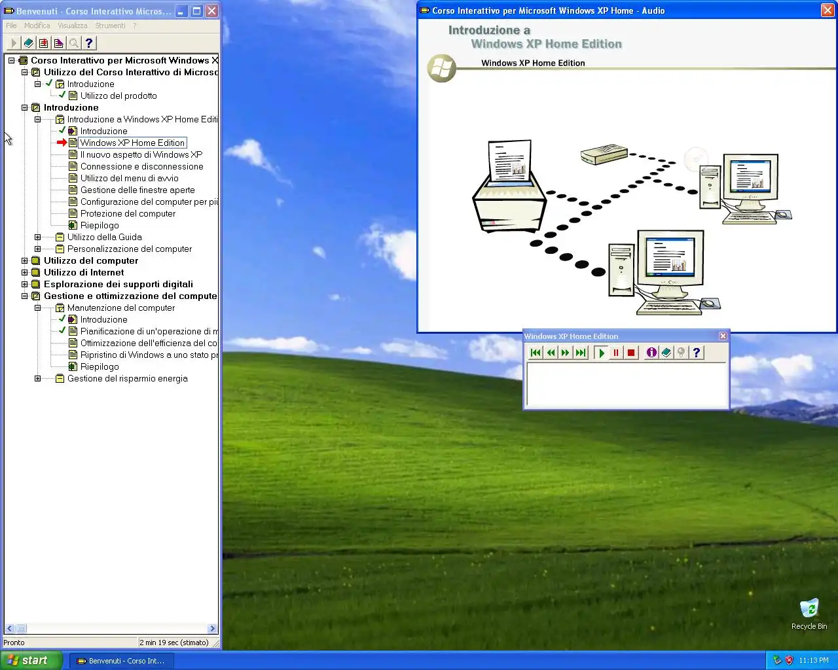Click the green shield tray icon

coord(777,660)
